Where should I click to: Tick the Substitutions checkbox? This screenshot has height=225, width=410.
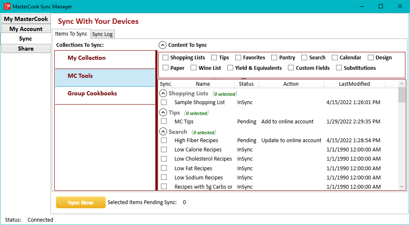click(339, 68)
